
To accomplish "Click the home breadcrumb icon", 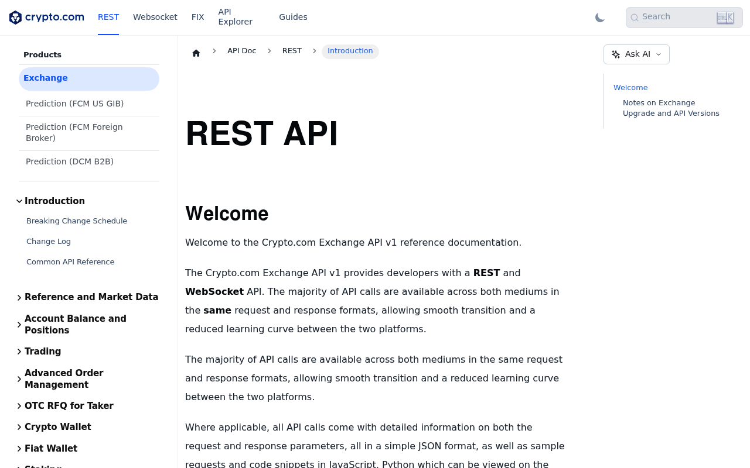I will pos(196,53).
